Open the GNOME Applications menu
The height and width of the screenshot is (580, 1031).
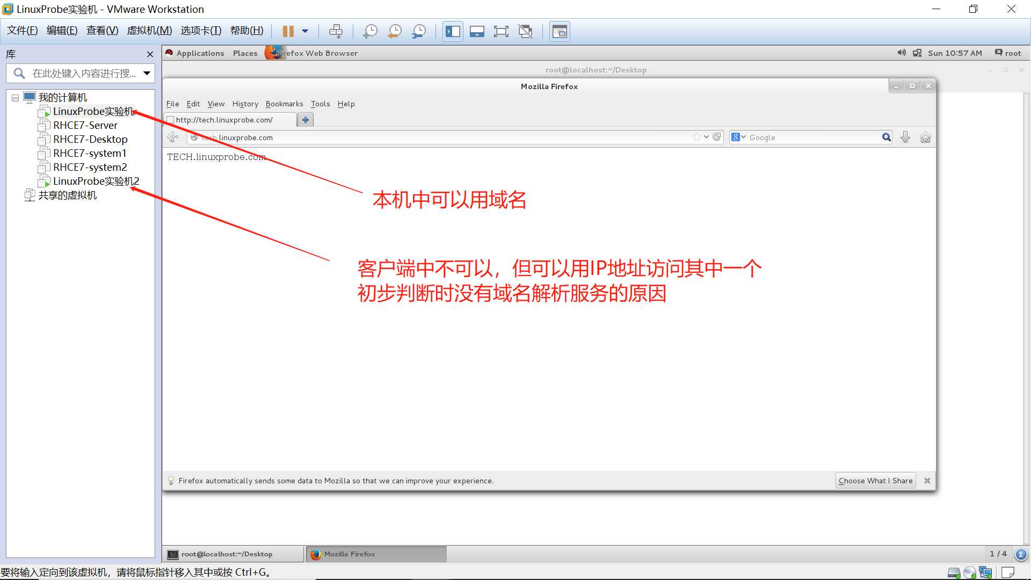pos(200,53)
